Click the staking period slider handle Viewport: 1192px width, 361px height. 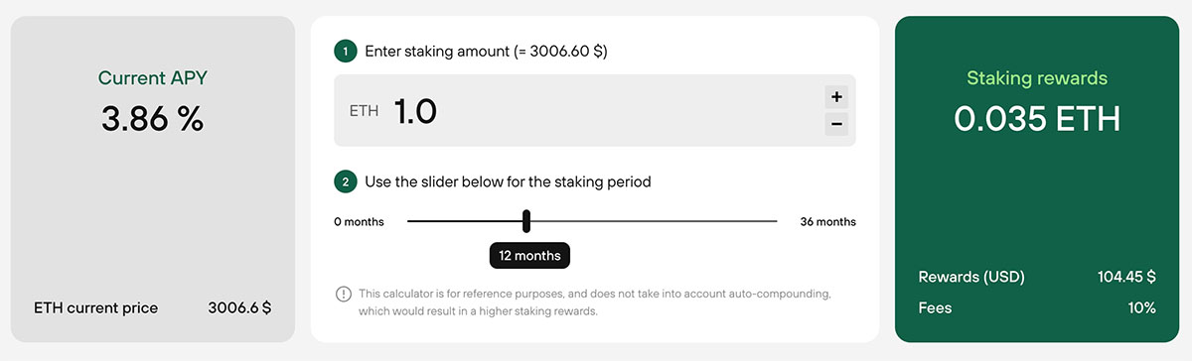526,221
